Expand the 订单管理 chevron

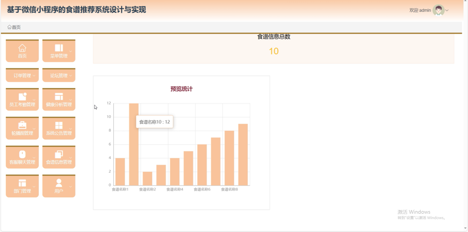(34, 76)
